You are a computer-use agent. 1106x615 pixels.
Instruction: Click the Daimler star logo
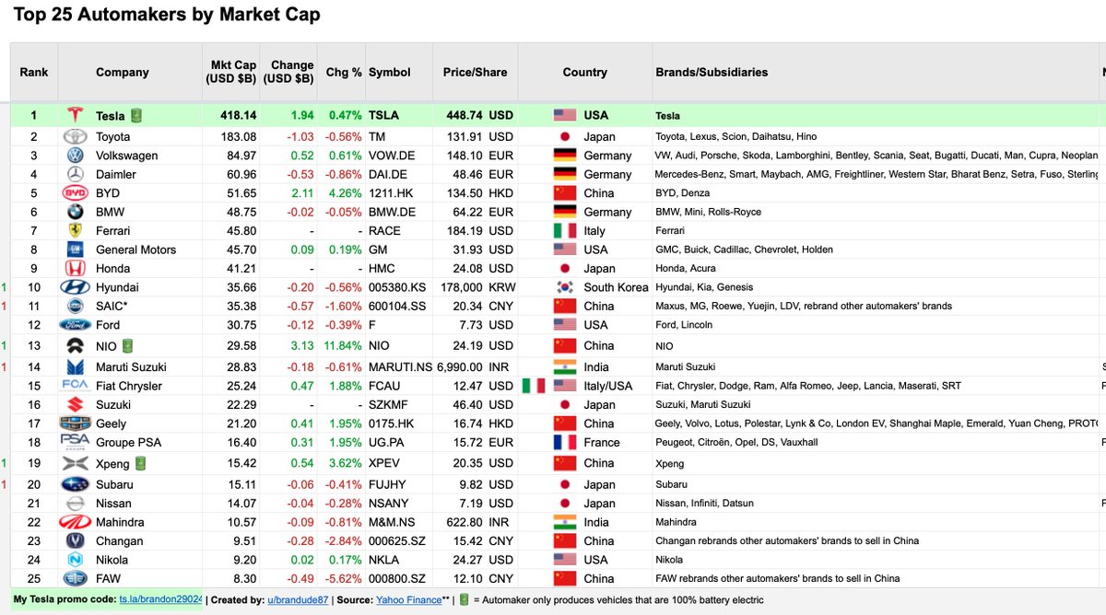75,174
